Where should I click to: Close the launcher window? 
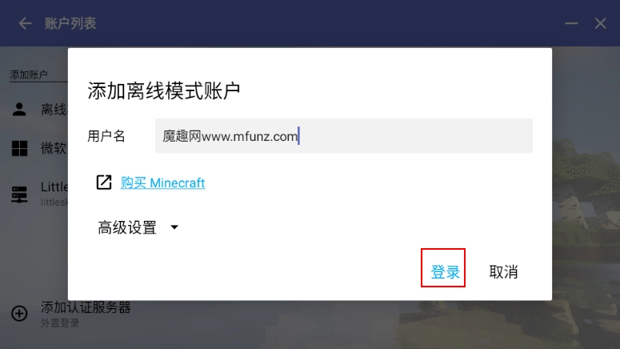click(x=600, y=23)
